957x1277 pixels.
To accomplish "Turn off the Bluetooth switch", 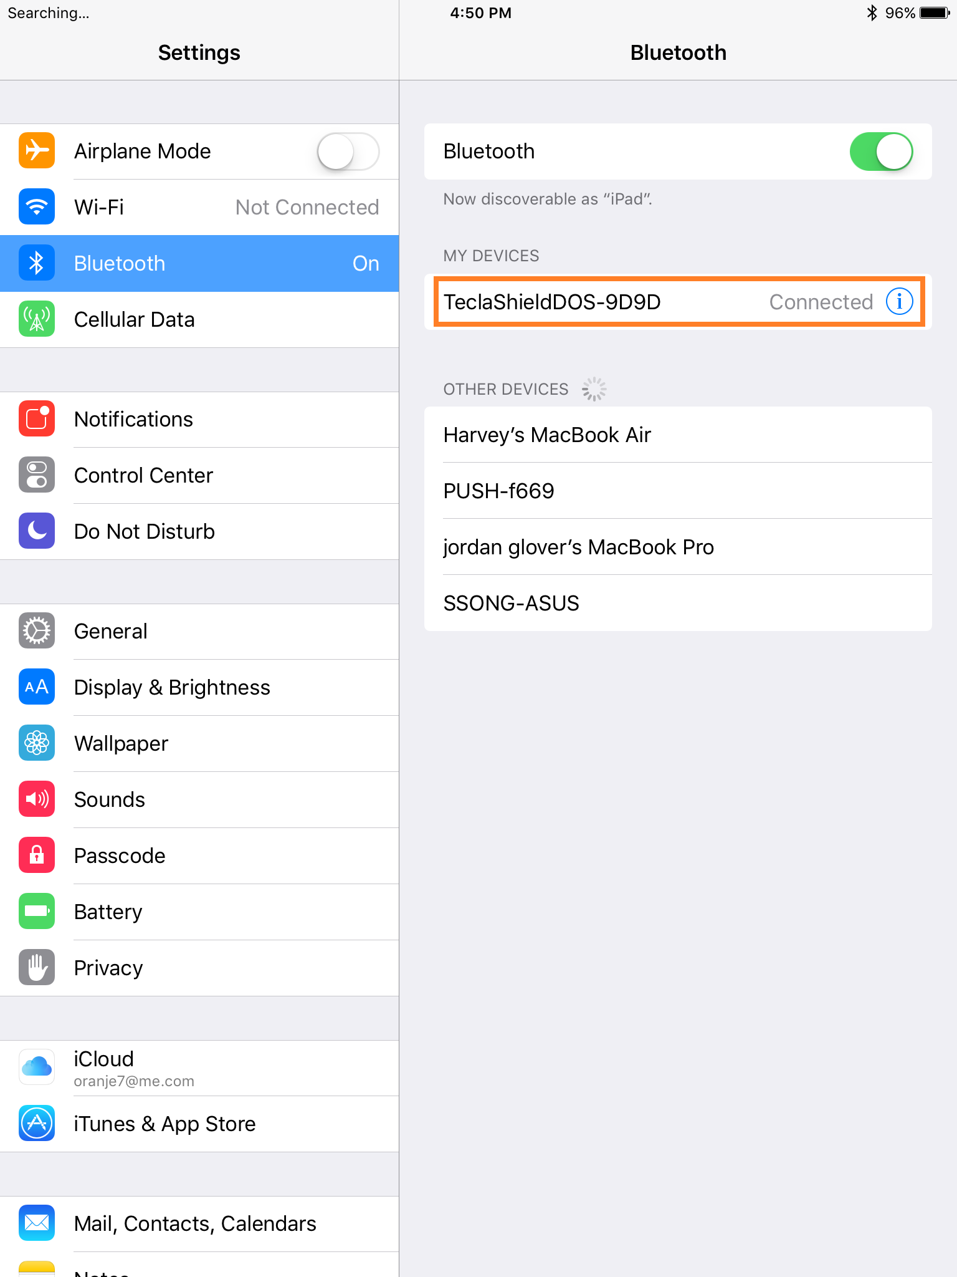I will pyautogui.click(x=881, y=152).
